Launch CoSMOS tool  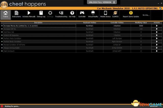115,14
